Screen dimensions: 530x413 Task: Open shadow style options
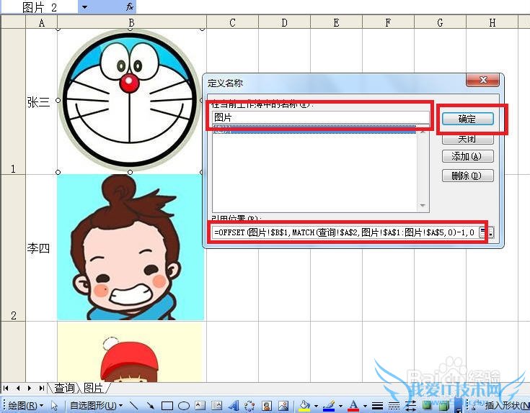pos(427,404)
